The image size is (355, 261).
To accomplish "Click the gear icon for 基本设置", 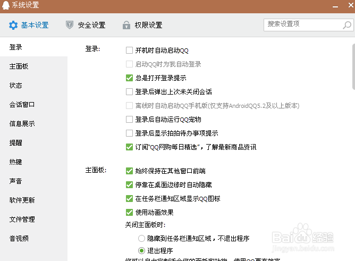I will [13, 25].
